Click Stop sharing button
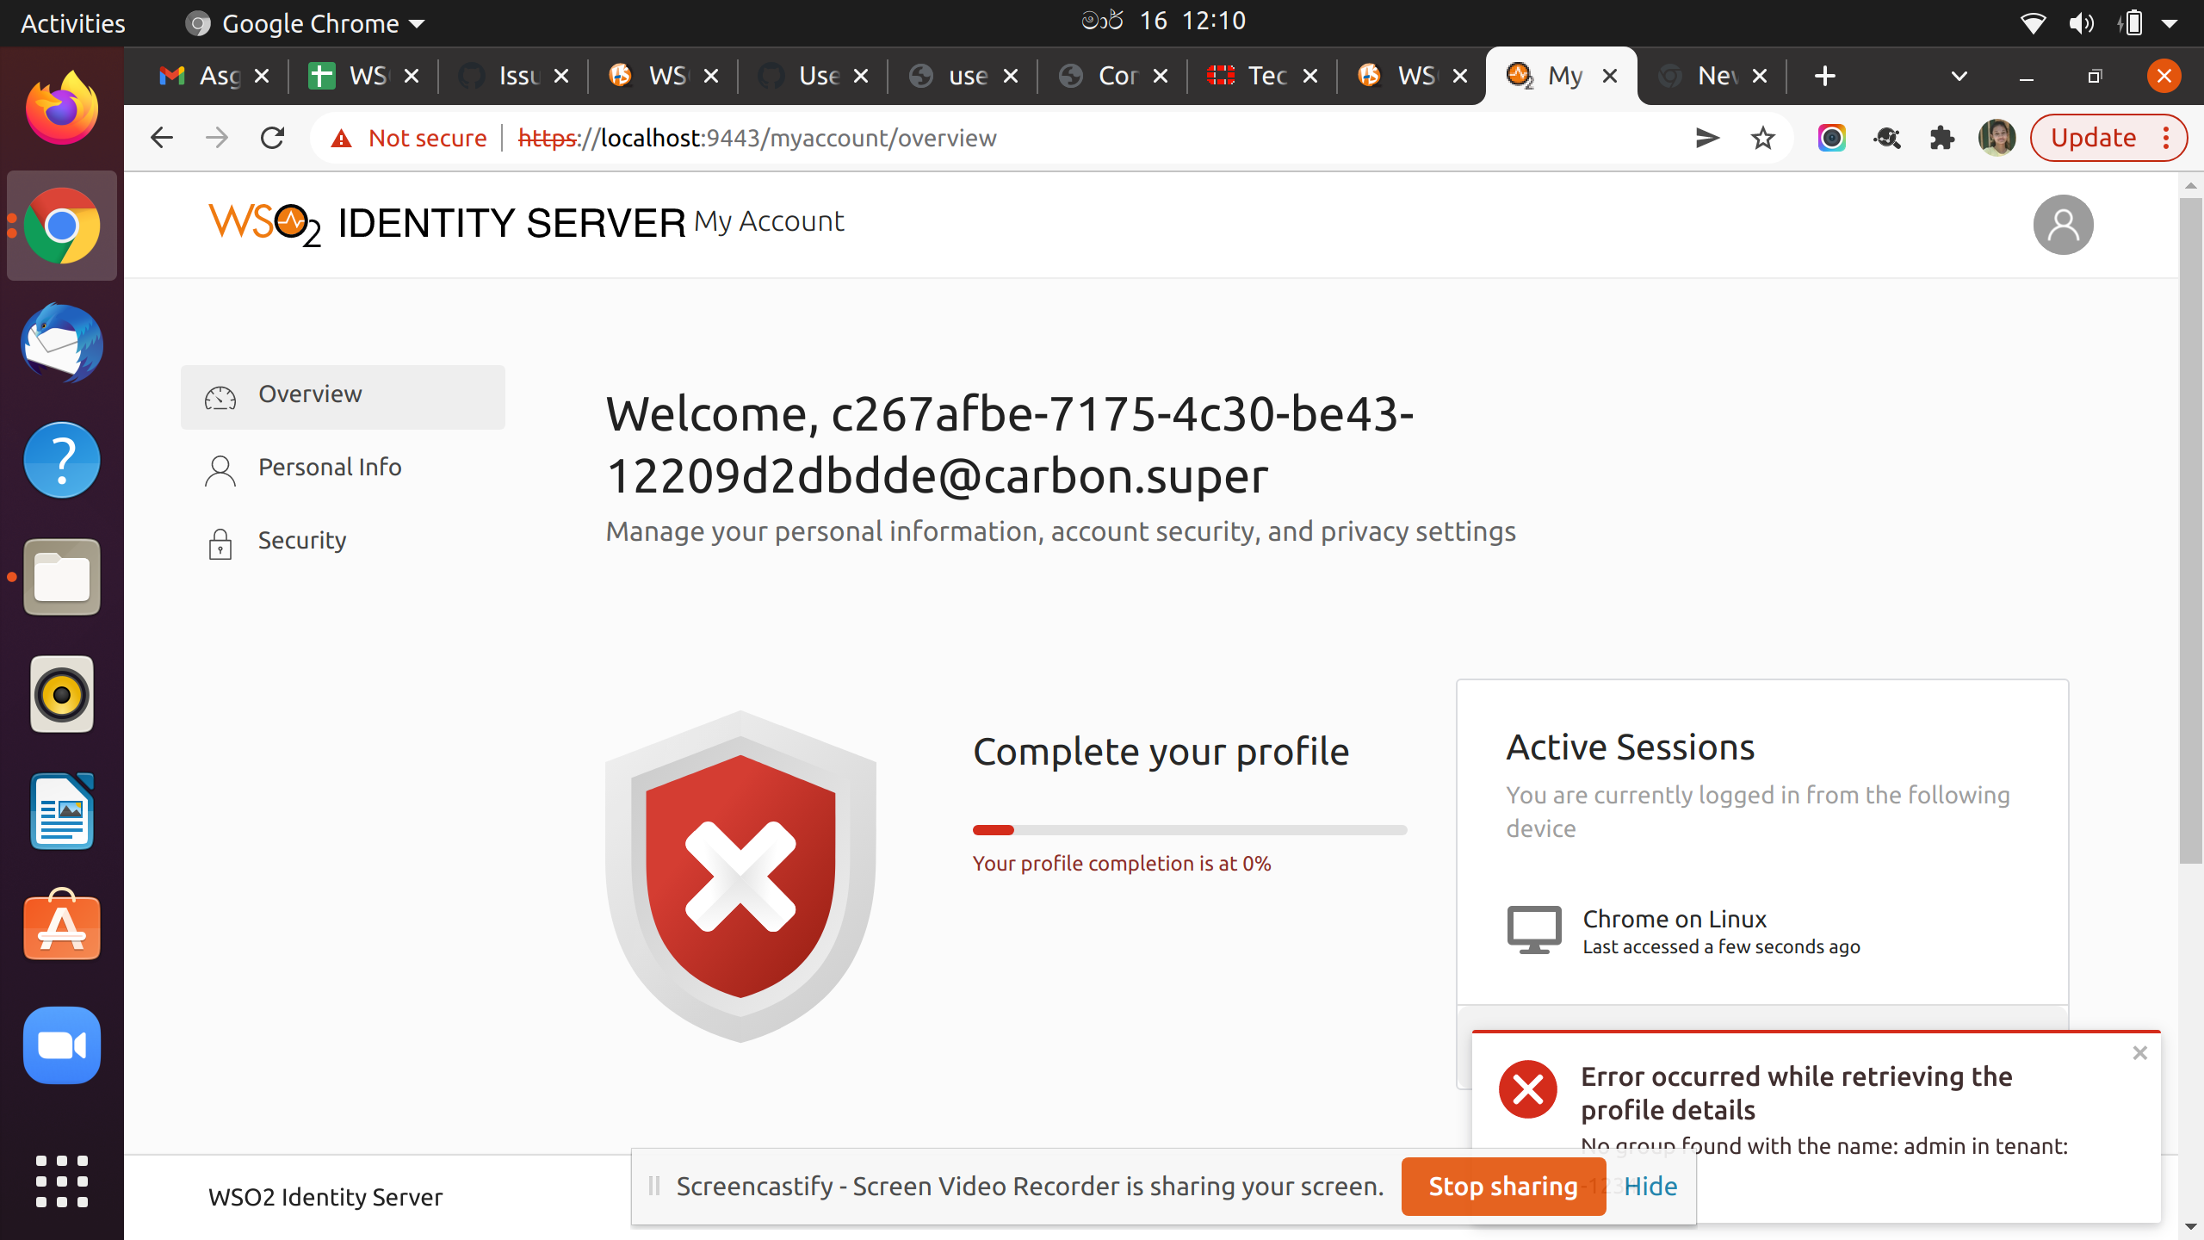Screen dimensions: 2204x1240 [x=1502, y=1186]
